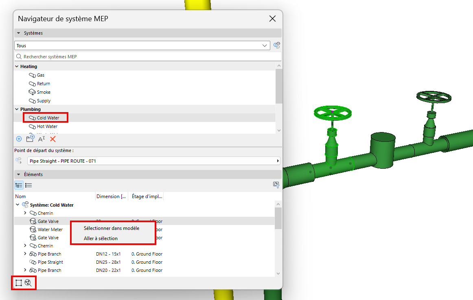The height and width of the screenshot is (300, 473).
Task: Open the Tous system filter dropdown
Action: click(x=142, y=46)
